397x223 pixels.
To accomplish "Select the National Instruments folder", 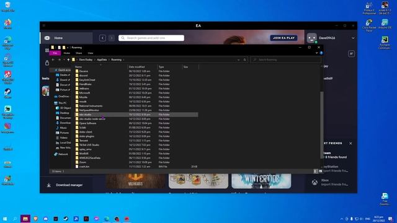I will (91, 106).
